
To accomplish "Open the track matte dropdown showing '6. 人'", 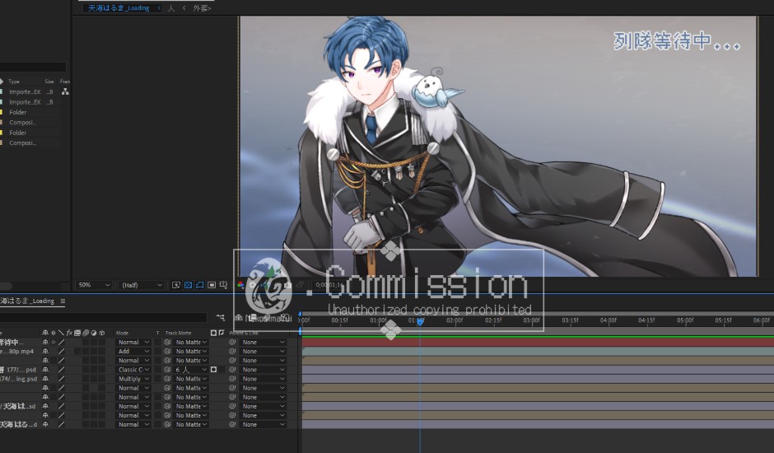I will (191, 370).
